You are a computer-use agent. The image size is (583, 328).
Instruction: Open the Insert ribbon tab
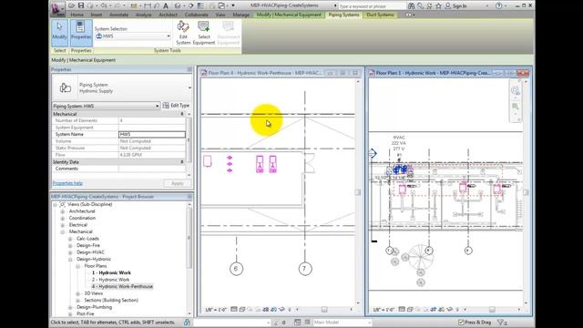[x=97, y=15]
